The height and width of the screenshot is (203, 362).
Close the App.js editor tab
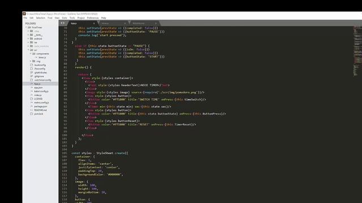[94, 24]
